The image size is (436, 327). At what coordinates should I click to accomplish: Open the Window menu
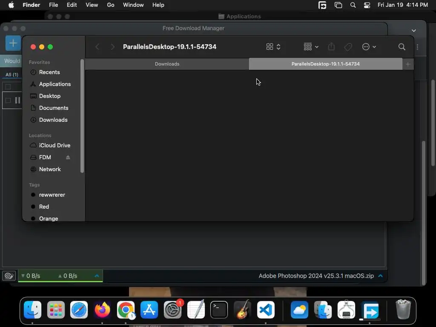click(x=133, y=5)
